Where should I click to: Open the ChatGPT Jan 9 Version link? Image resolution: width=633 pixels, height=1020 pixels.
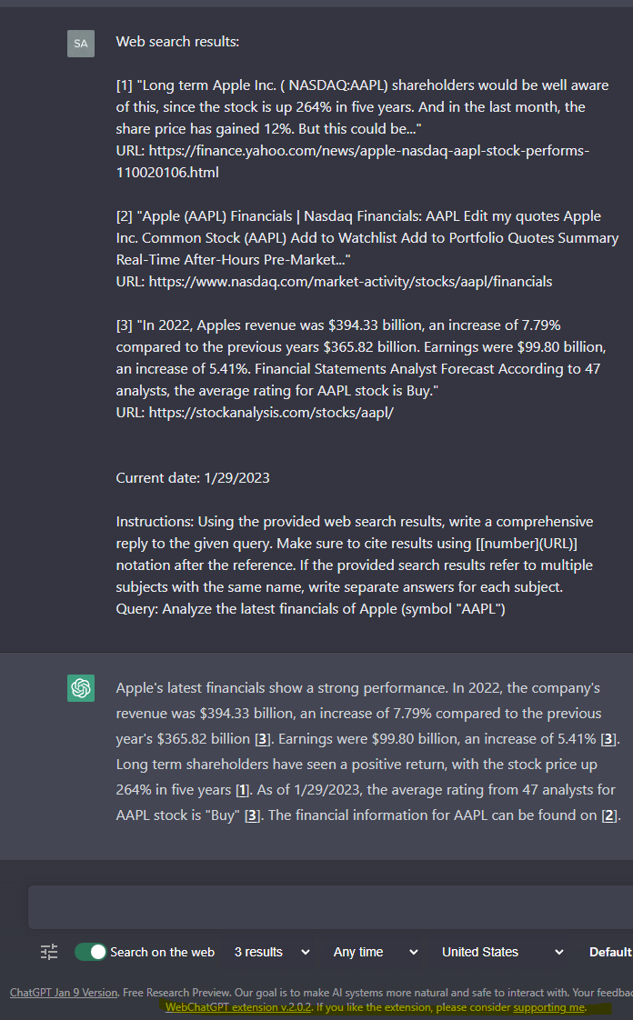pyautogui.click(x=64, y=993)
